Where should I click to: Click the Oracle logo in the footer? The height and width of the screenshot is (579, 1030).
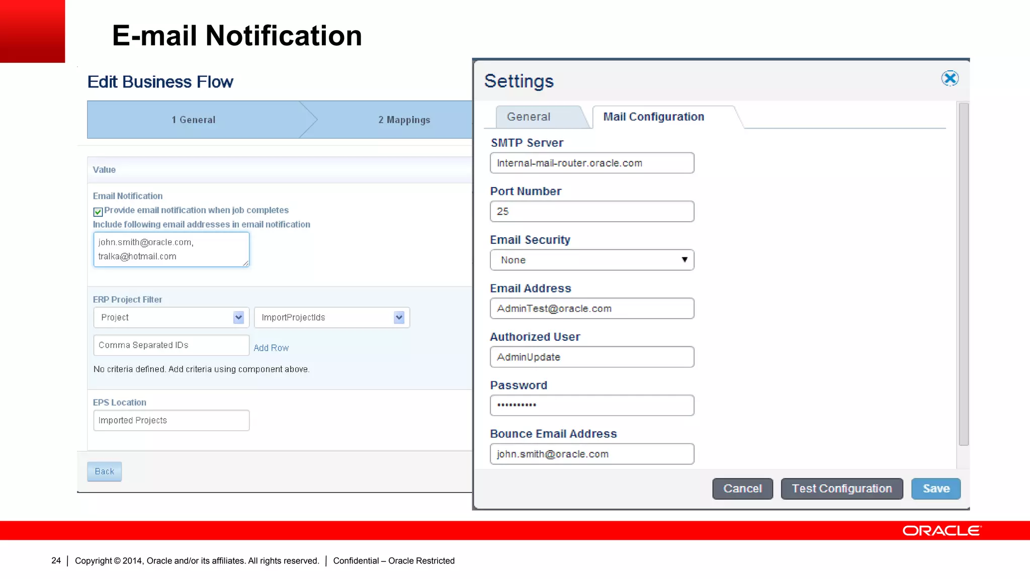click(942, 531)
